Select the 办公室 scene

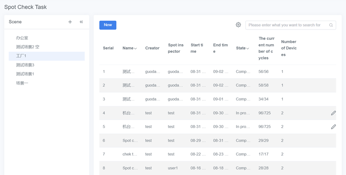tap(22, 38)
